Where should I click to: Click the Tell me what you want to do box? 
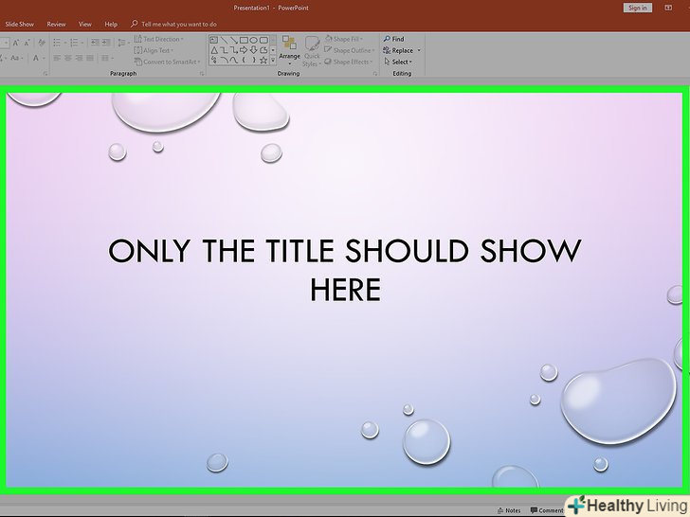[173, 25]
